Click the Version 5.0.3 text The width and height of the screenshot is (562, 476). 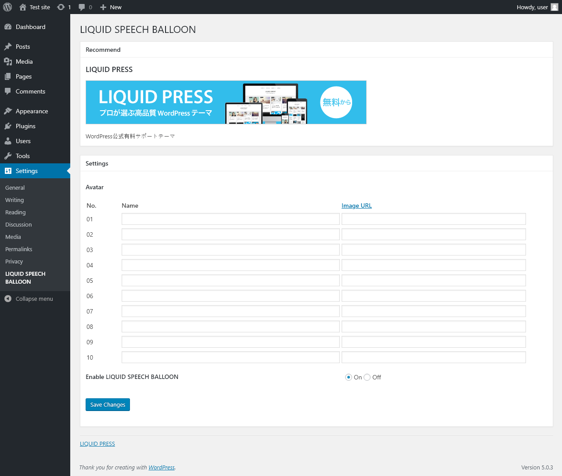tap(537, 467)
